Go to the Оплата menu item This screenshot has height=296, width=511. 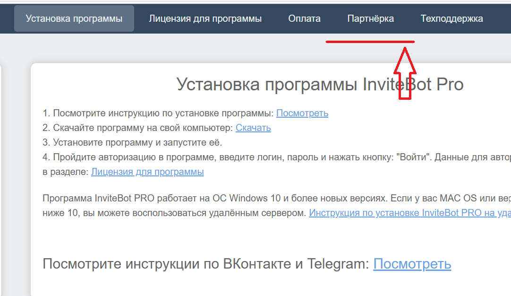305,18
